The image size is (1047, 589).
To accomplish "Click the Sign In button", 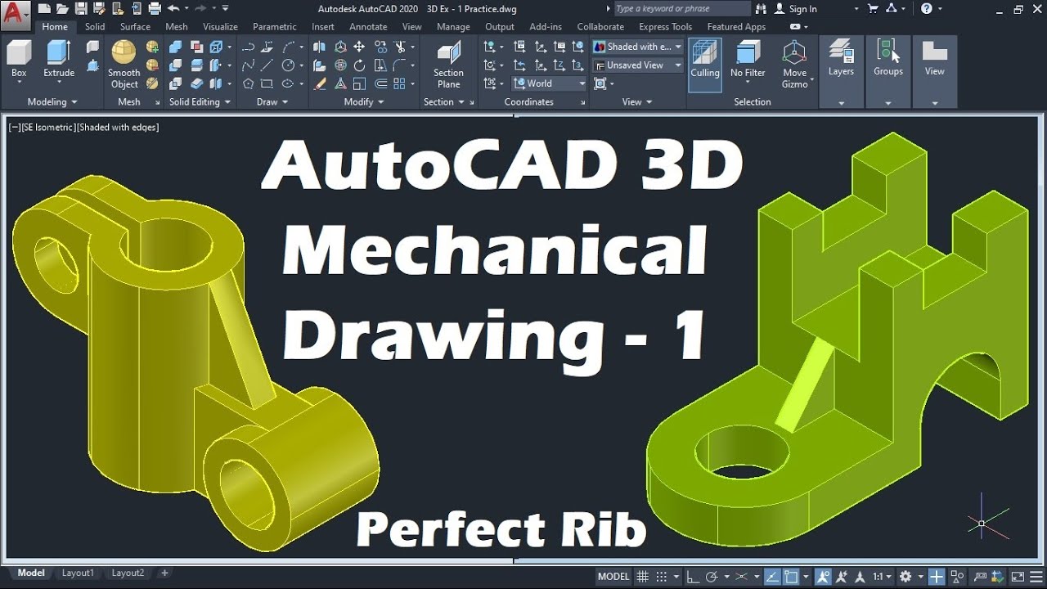I will coord(796,9).
